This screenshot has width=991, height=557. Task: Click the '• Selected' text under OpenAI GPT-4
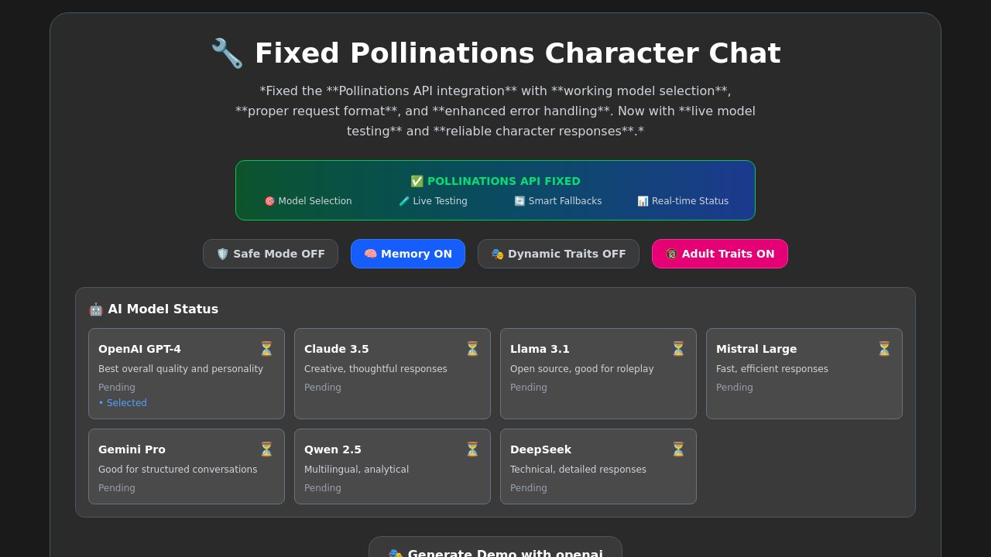click(x=122, y=403)
